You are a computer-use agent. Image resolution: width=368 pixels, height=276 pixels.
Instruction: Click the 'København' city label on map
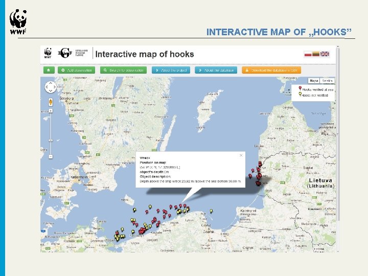(80, 177)
